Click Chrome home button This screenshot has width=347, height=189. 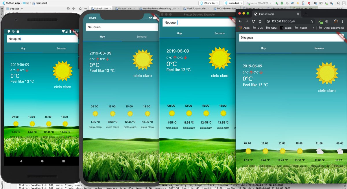coord(260,21)
